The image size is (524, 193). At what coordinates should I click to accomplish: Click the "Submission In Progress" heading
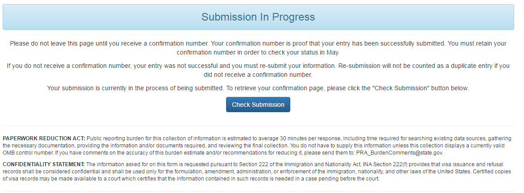(x=258, y=17)
